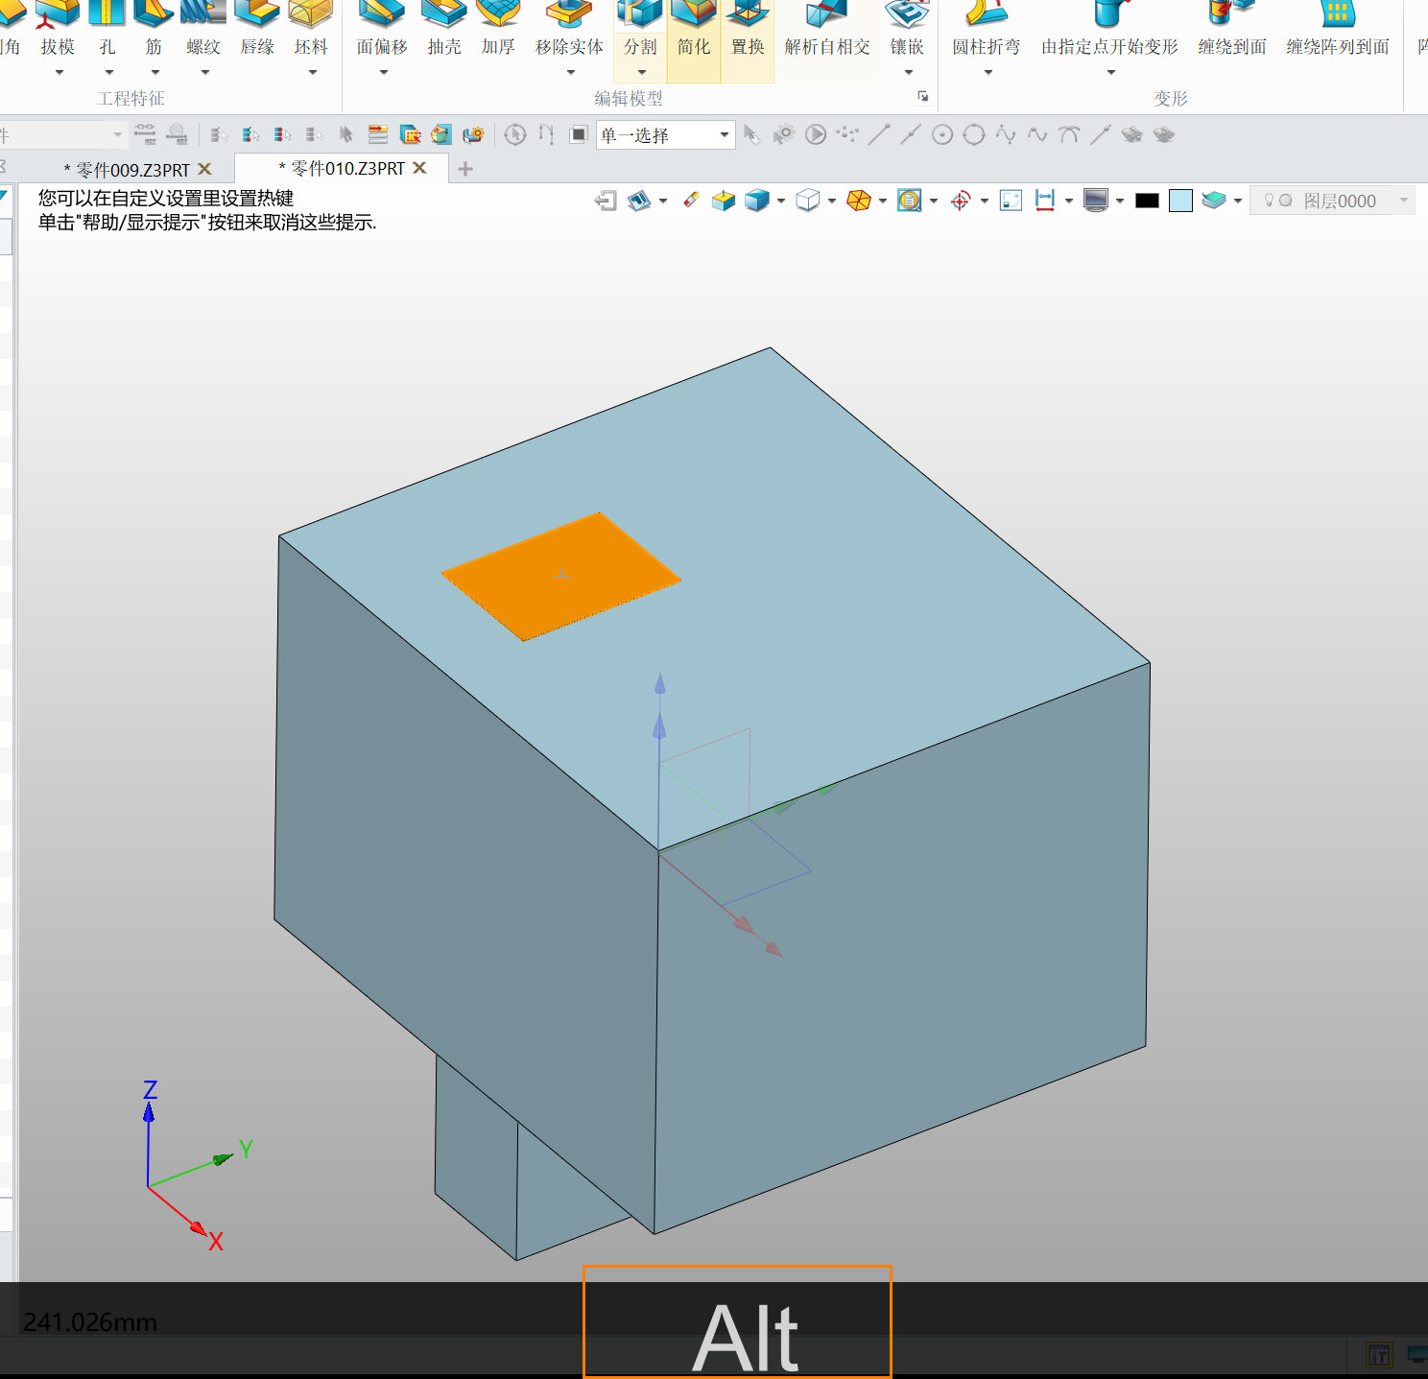Select the 由指定点开始变形 morph tool
The height and width of the screenshot is (1379, 1428).
point(1109,29)
